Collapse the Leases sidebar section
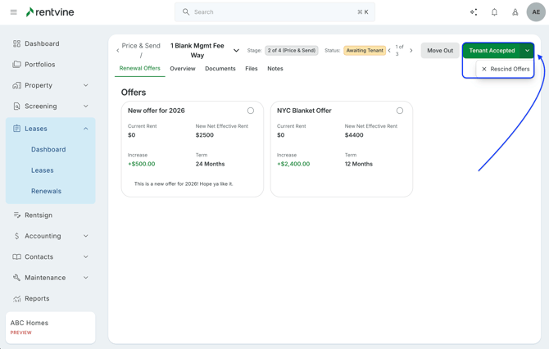549x349 pixels. coord(85,129)
